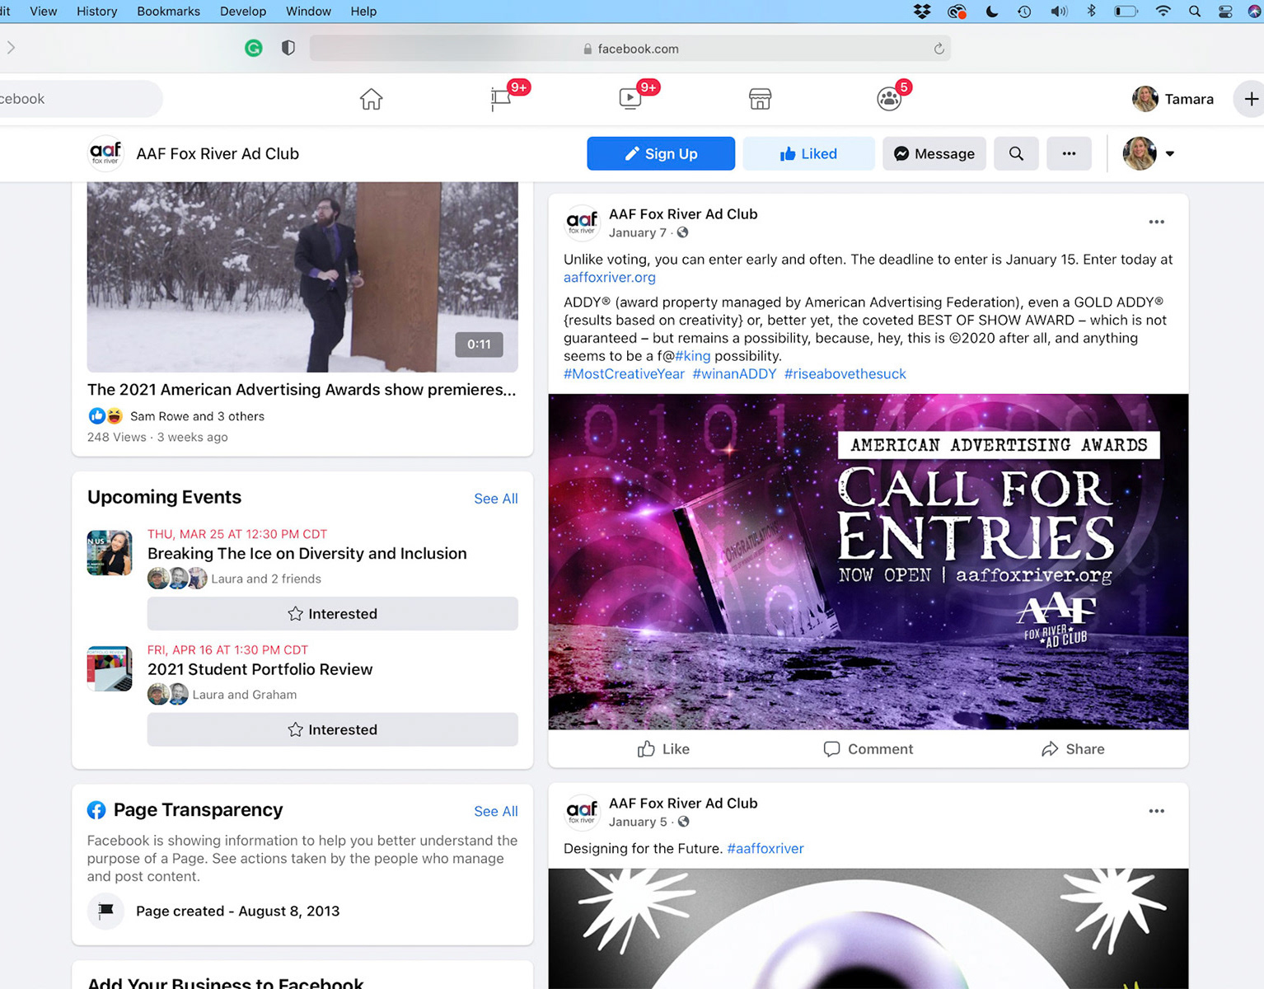
Task: Open Safari Bookmarks menu
Action: [169, 11]
